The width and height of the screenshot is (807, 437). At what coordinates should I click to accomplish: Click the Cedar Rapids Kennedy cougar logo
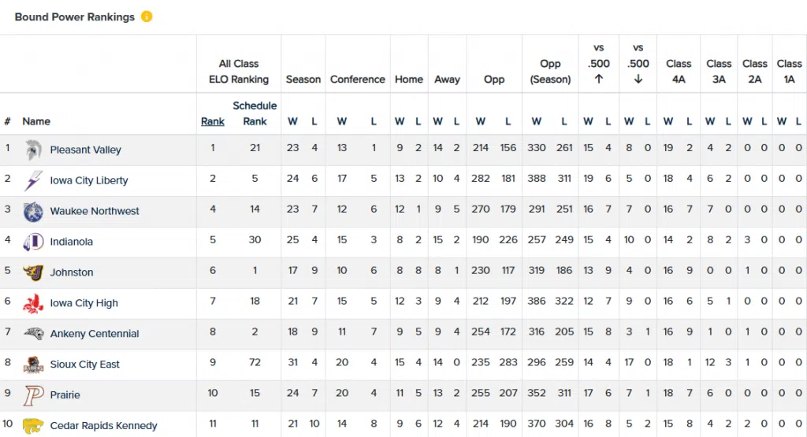point(33,425)
